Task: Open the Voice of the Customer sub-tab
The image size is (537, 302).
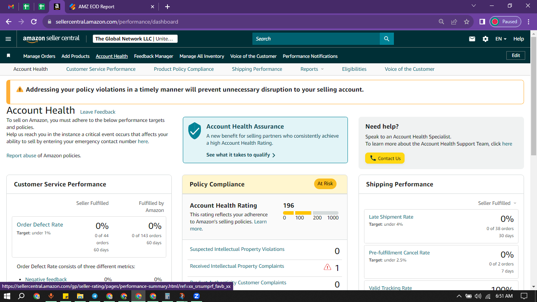Action: click(410, 69)
